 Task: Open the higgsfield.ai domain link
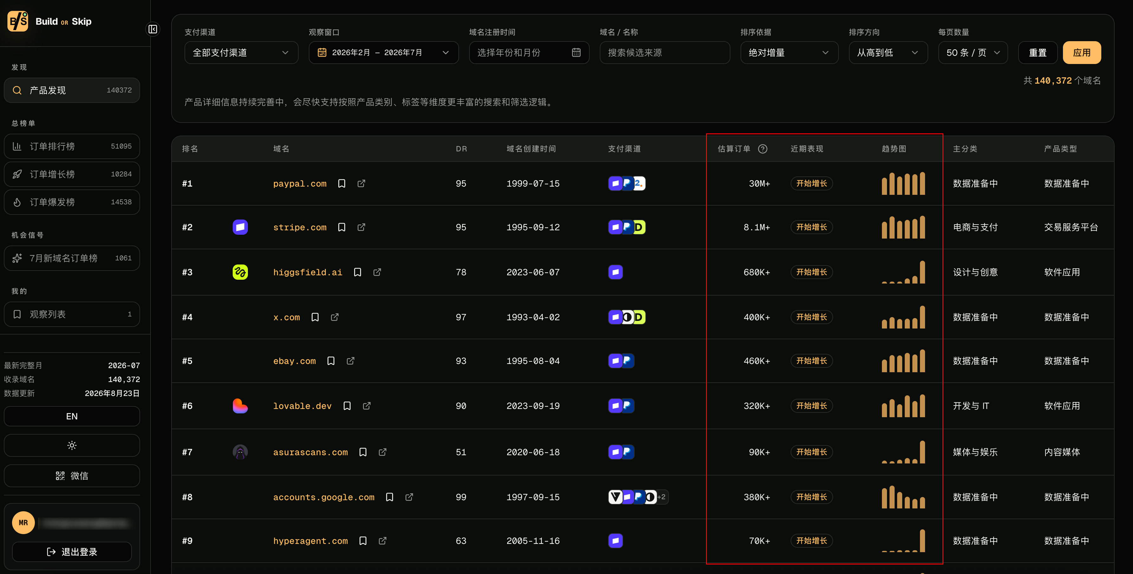click(308, 272)
